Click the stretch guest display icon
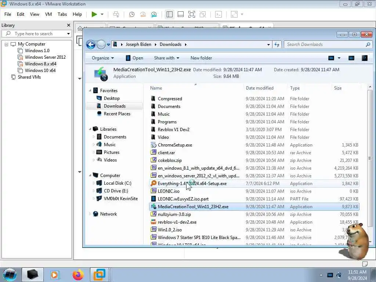Viewport: 376px width, 282px height. point(234,14)
